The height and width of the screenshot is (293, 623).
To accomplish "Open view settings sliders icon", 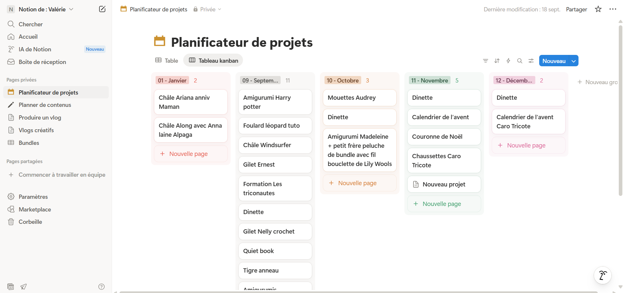I will click(531, 61).
